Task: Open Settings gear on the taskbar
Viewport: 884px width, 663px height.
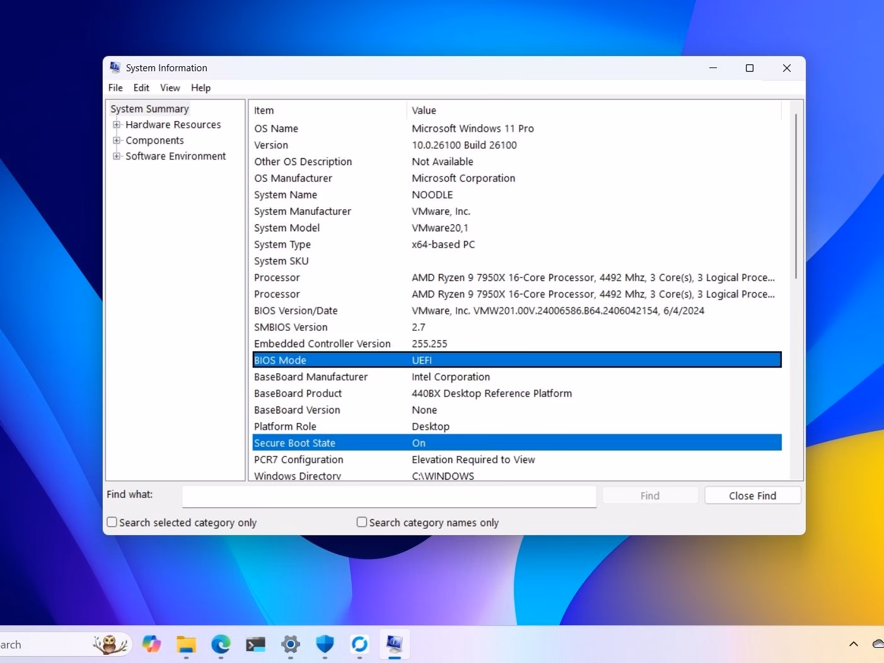Action: (x=290, y=644)
